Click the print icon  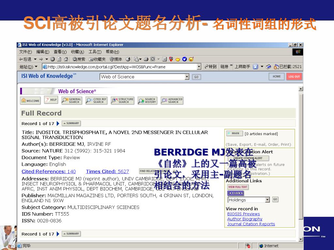tap(146, 59)
